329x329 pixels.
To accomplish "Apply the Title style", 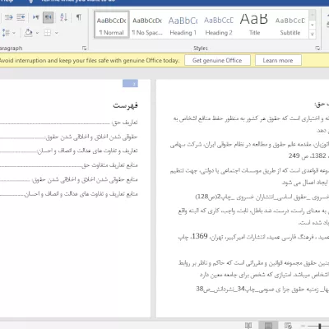I will (x=254, y=25).
